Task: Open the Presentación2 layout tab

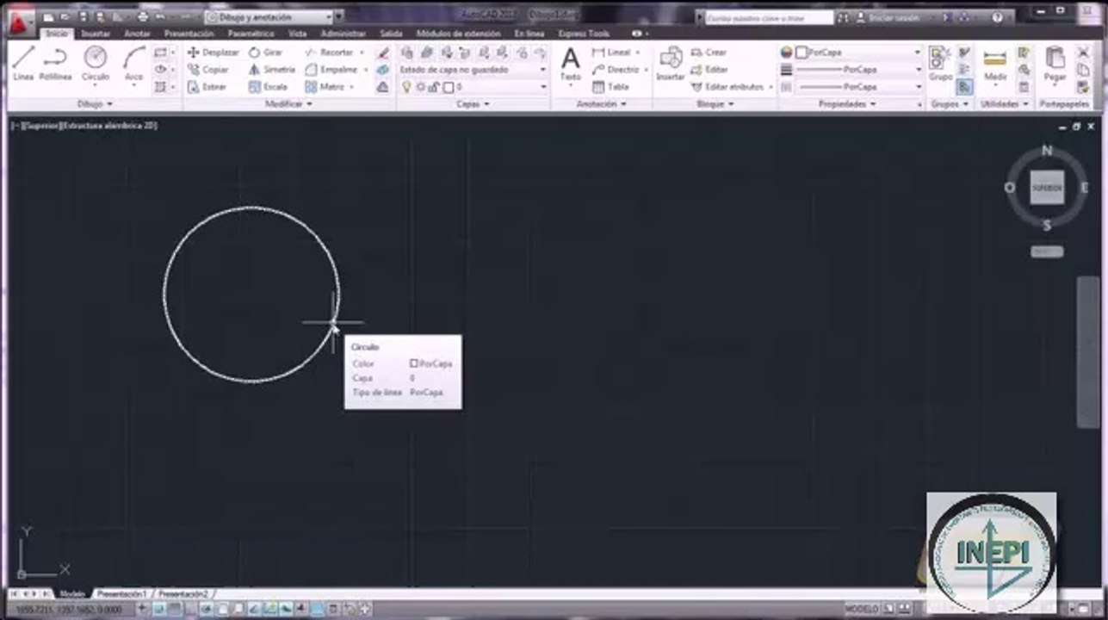Action: click(183, 594)
